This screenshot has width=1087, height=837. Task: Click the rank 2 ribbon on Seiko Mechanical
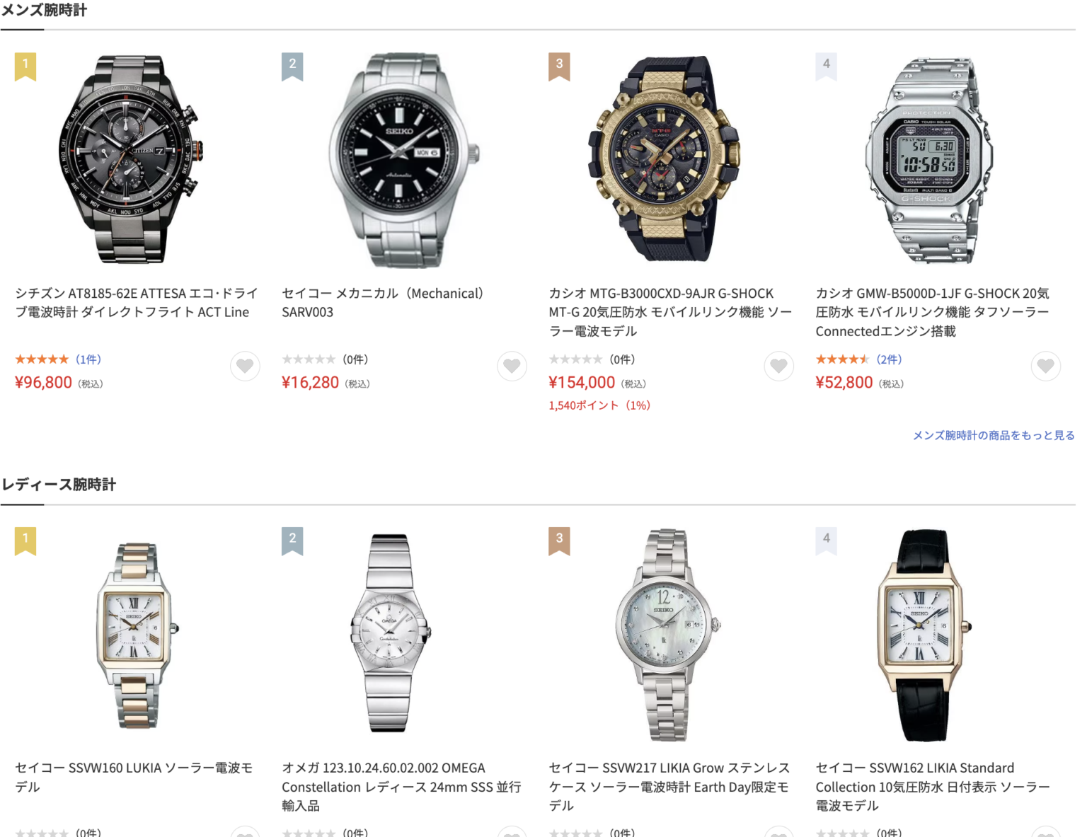(292, 67)
